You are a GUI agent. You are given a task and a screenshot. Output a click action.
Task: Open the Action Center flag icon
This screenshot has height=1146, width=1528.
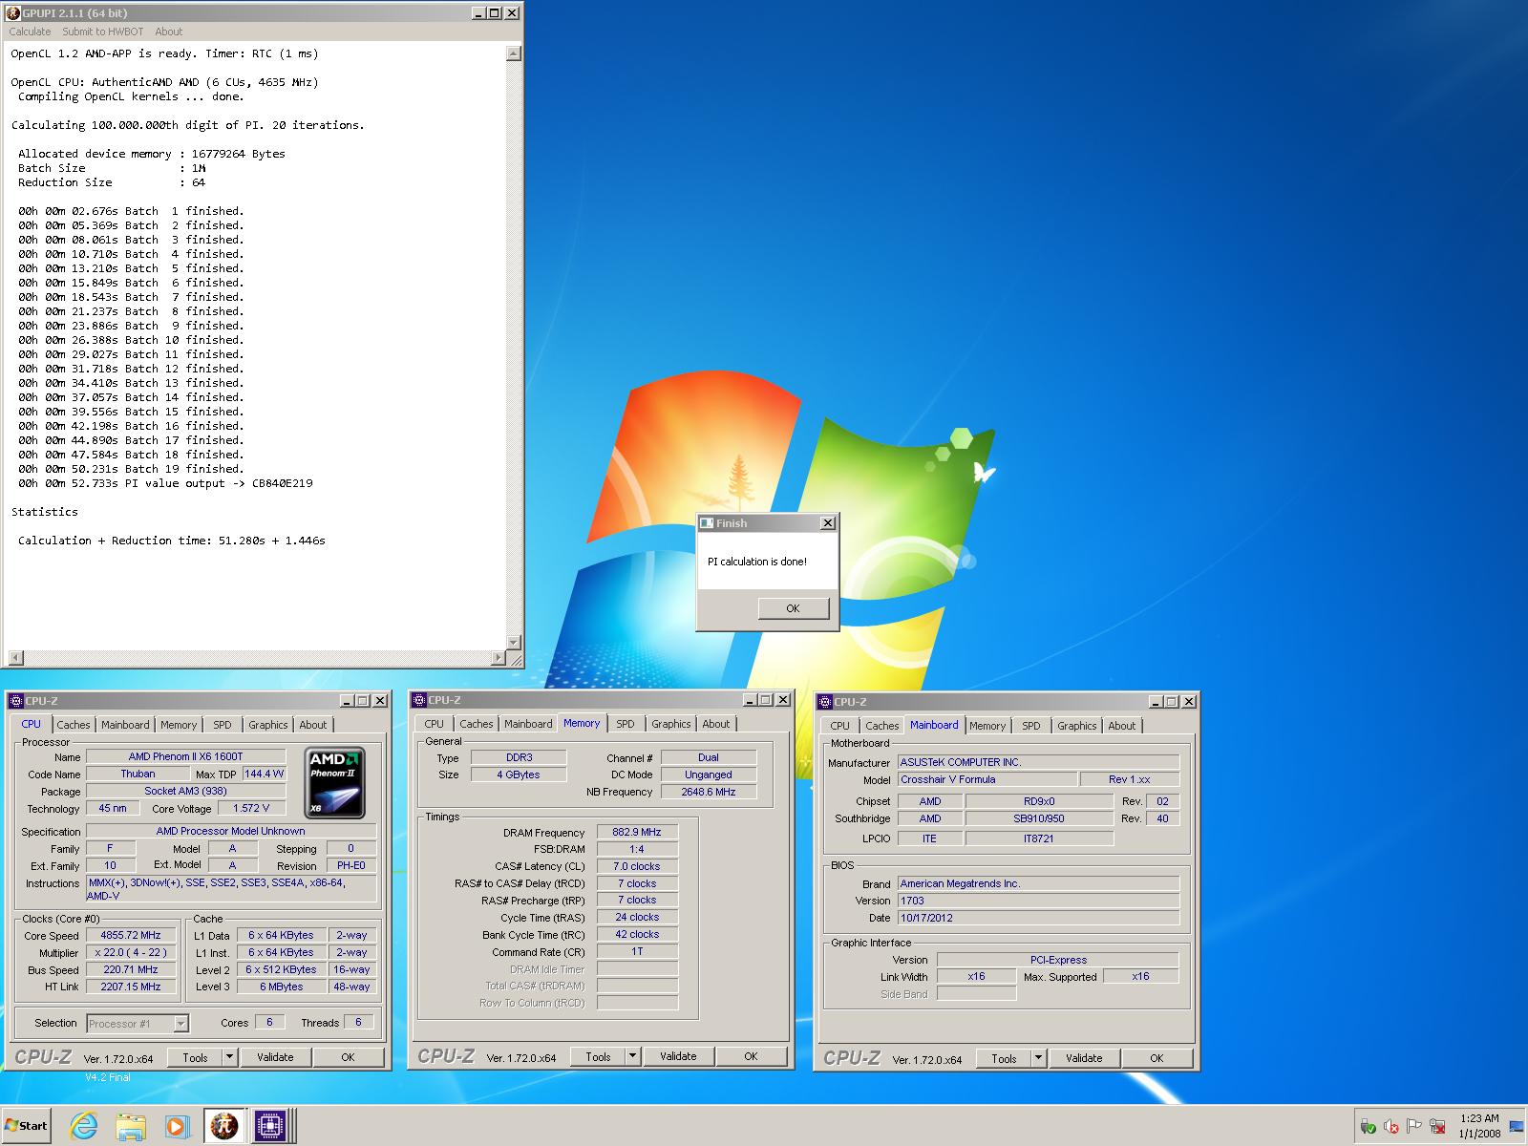(1414, 1127)
